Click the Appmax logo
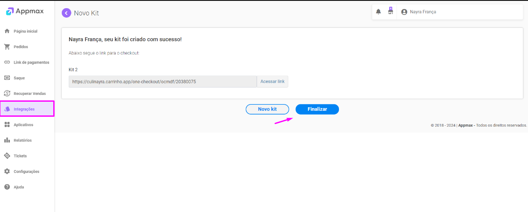528x212 pixels. point(25,12)
